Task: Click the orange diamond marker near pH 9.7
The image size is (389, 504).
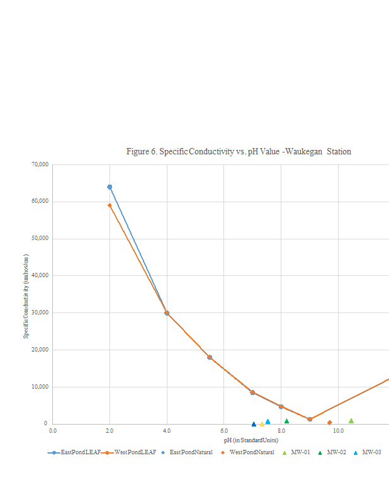Action: tap(329, 423)
